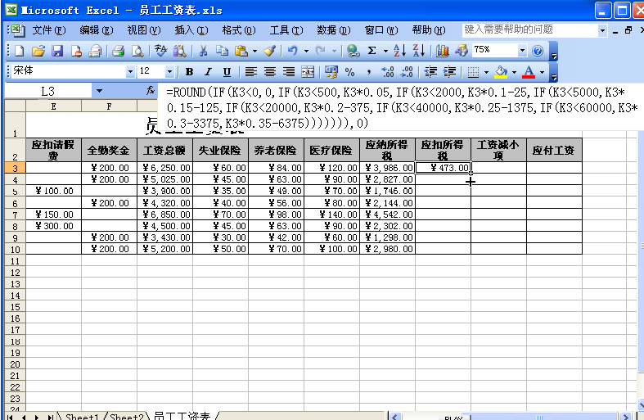Toggle Center alignment for the cell

(270, 72)
